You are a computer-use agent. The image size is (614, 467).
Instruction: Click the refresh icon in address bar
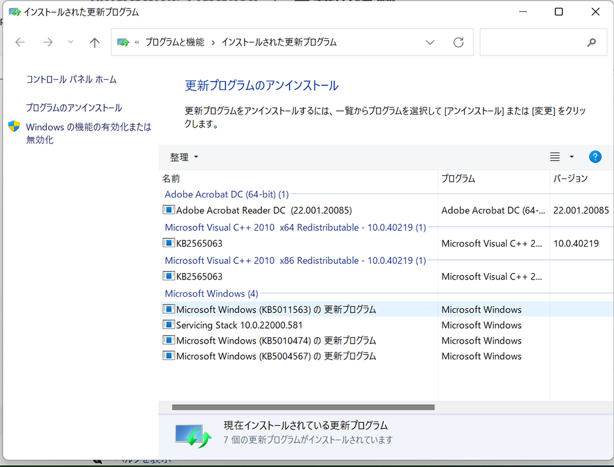click(x=458, y=42)
